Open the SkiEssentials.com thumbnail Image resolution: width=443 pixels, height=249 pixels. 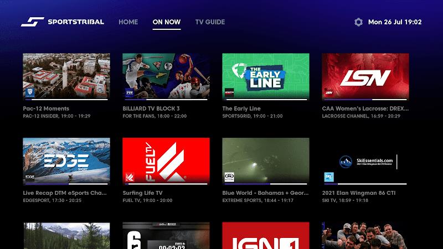(x=365, y=160)
